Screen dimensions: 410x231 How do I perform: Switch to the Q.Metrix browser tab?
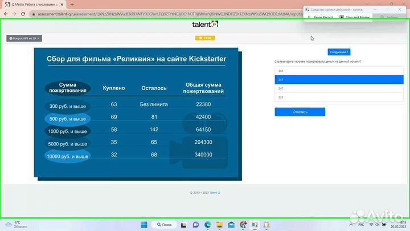tap(33, 4)
